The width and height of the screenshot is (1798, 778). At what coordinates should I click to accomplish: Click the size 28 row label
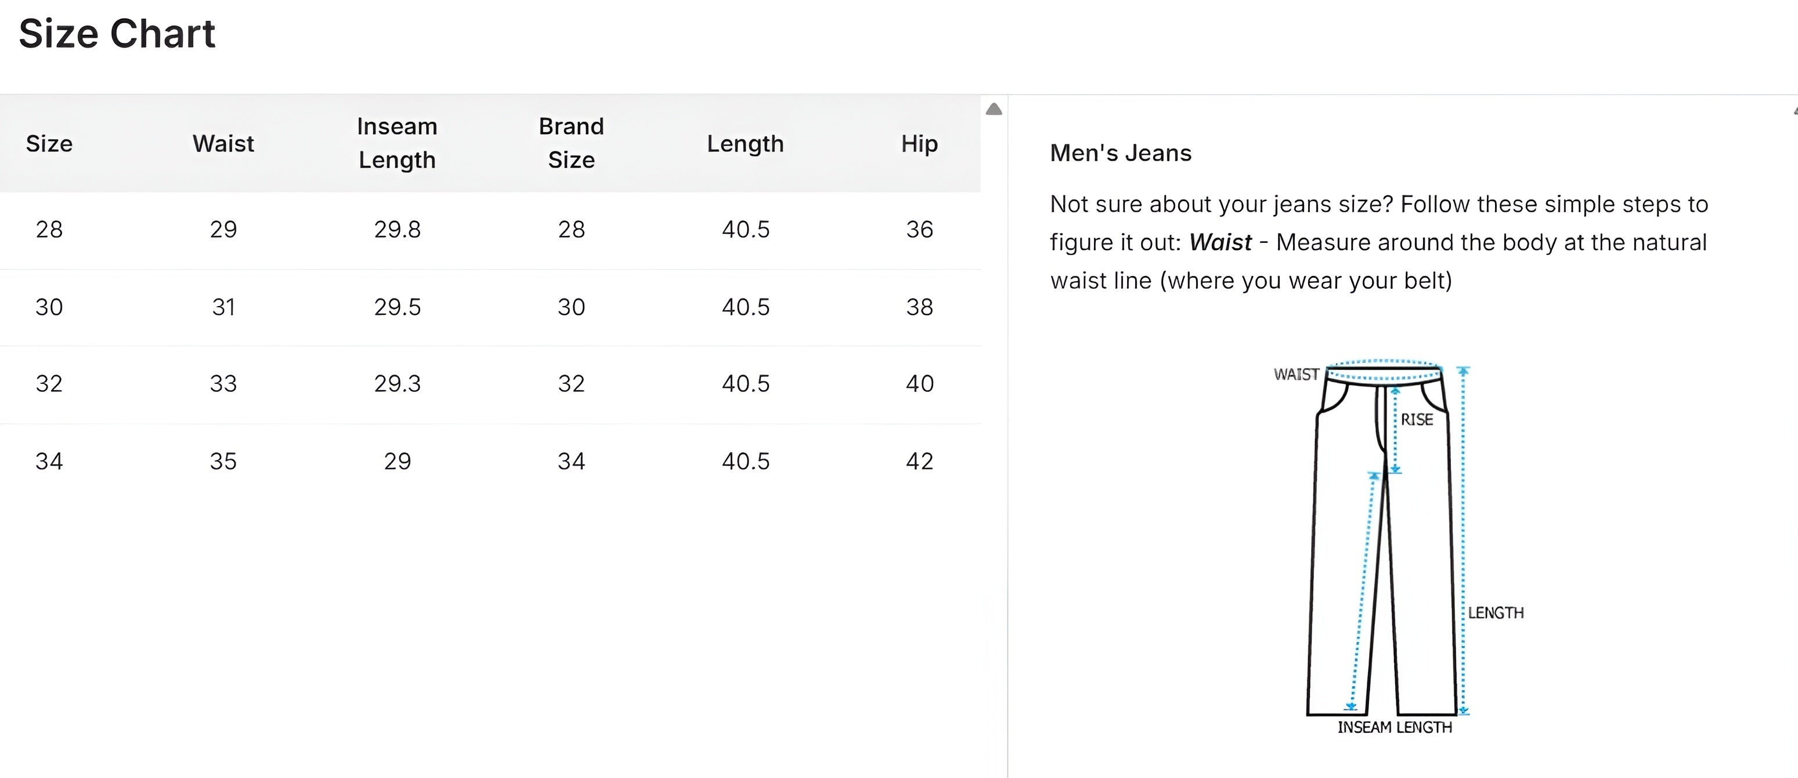coord(49,230)
